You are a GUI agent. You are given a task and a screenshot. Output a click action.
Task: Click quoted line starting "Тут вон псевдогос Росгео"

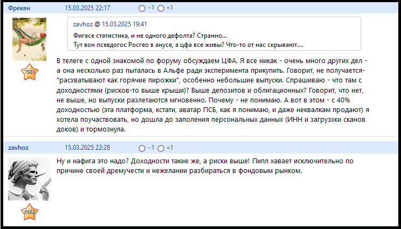click(x=188, y=45)
